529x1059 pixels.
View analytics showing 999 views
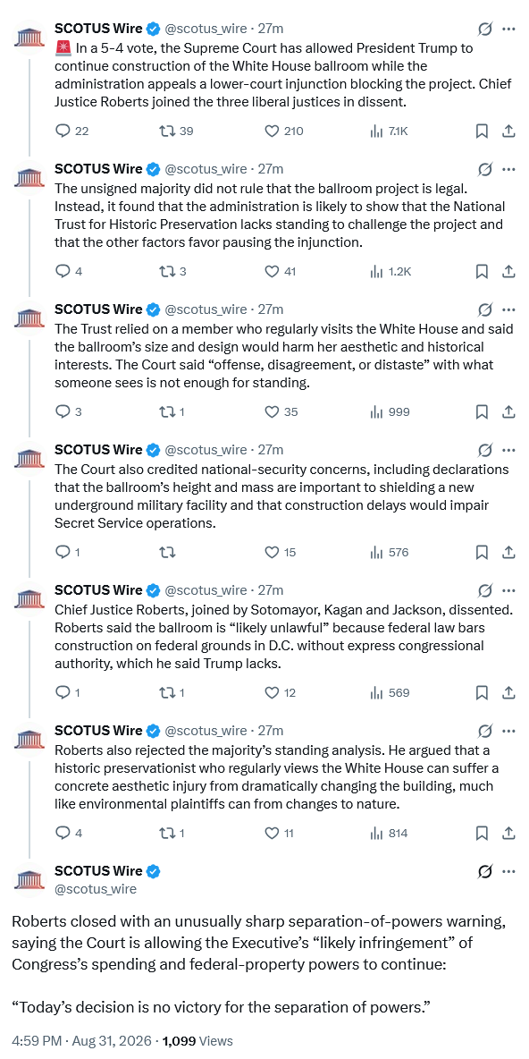click(390, 412)
